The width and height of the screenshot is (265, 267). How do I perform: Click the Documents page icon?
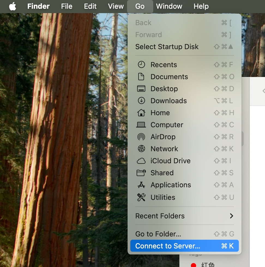coord(141,77)
